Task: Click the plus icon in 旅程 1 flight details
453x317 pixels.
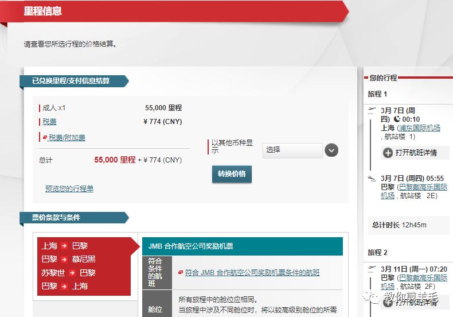Action: click(388, 153)
